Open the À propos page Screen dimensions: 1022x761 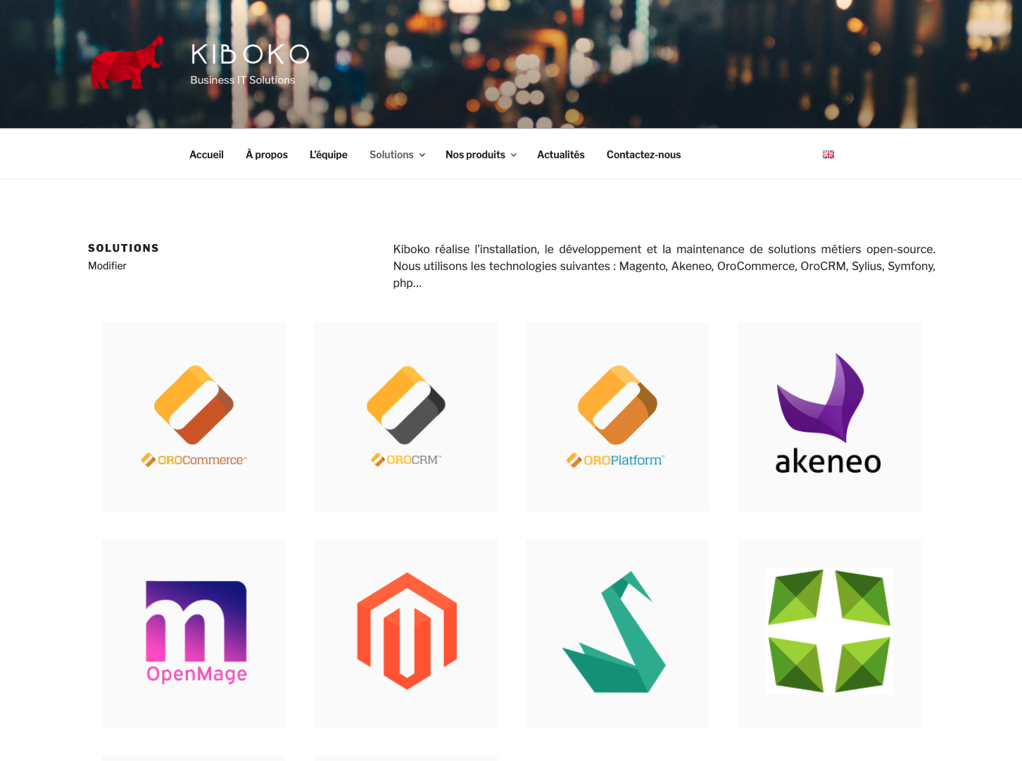pos(267,155)
